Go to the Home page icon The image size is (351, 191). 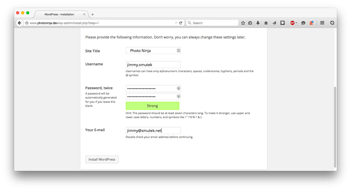[266, 23]
